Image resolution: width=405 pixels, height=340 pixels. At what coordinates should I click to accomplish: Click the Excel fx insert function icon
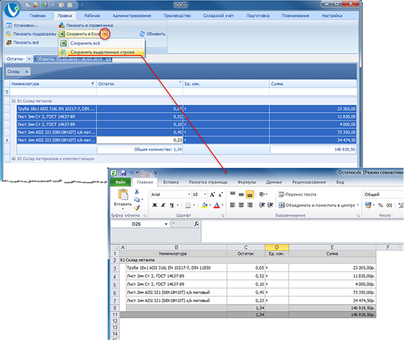pyautogui.click(x=196, y=223)
